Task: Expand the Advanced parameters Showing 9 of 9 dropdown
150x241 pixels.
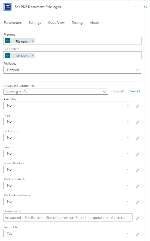Action: (x=56, y=92)
